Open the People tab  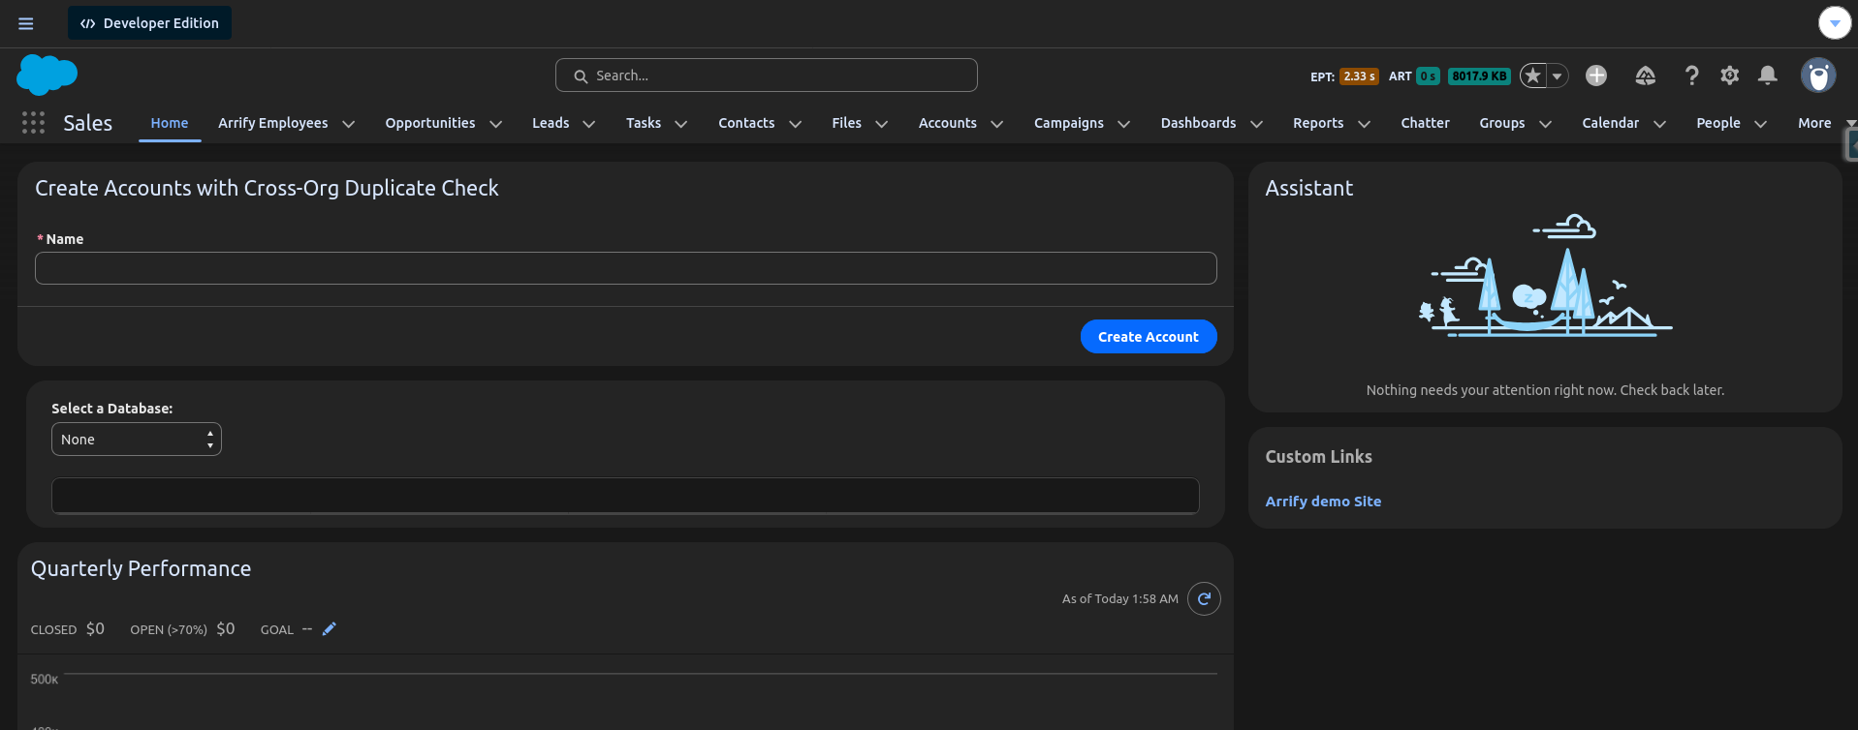1718,123
